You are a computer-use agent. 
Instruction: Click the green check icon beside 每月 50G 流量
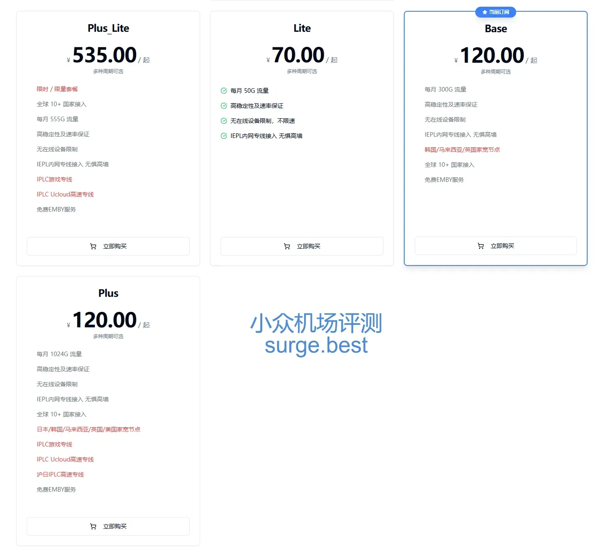pyautogui.click(x=224, y=91)
